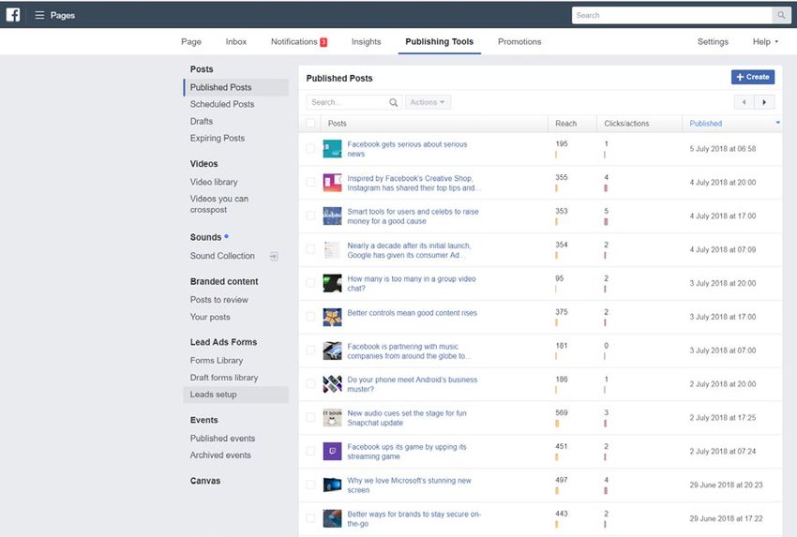Check the 'Inspired by Facebook's Creative Shop' row

310,182
